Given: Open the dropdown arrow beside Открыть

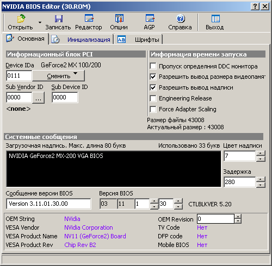Looking at the screenshot, I should pyautogui.click(x=40, y=22).
